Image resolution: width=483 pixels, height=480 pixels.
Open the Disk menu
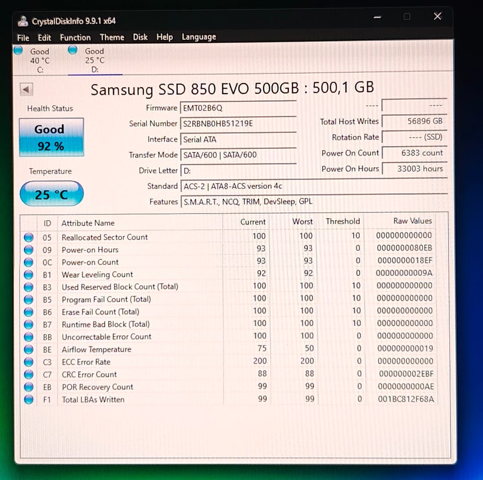[140, 37]
